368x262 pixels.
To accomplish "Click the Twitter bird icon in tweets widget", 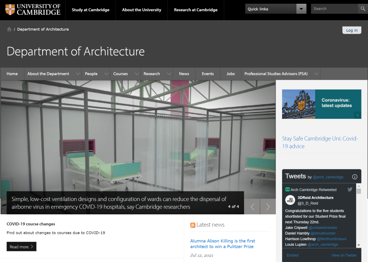I will coord(350,189).
